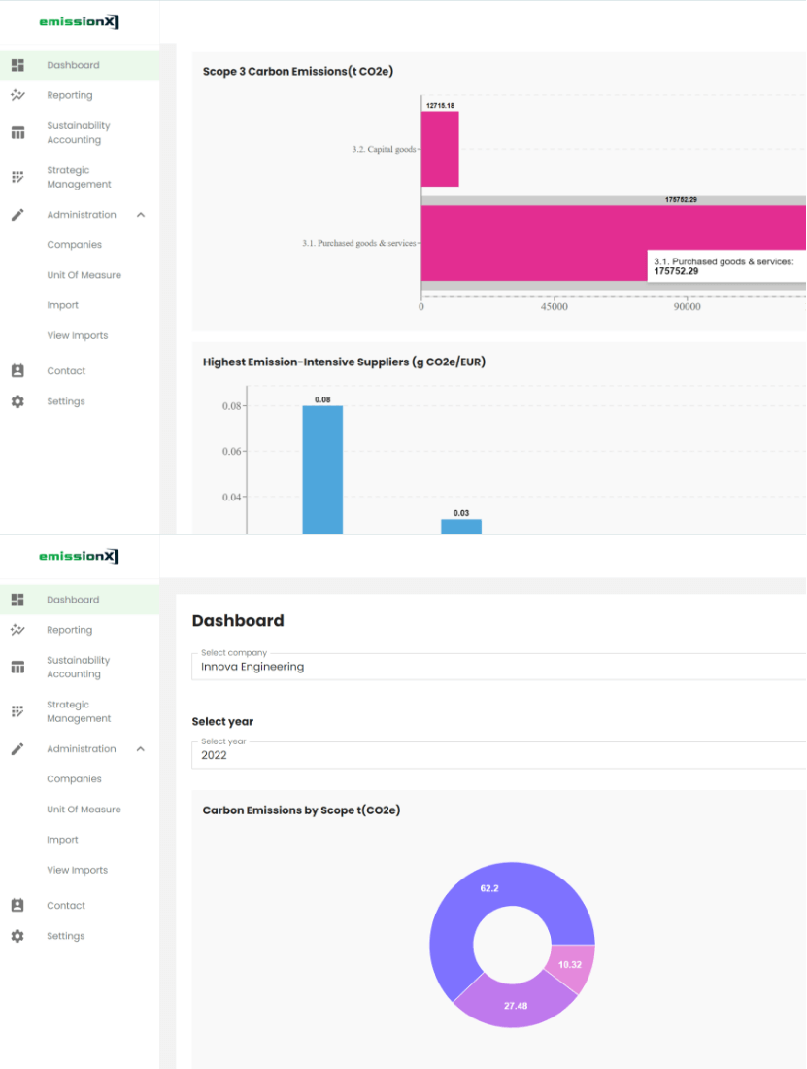Open the Select year dropdown showing 2022
This screenshot has height=1069, width=807.
498,755
